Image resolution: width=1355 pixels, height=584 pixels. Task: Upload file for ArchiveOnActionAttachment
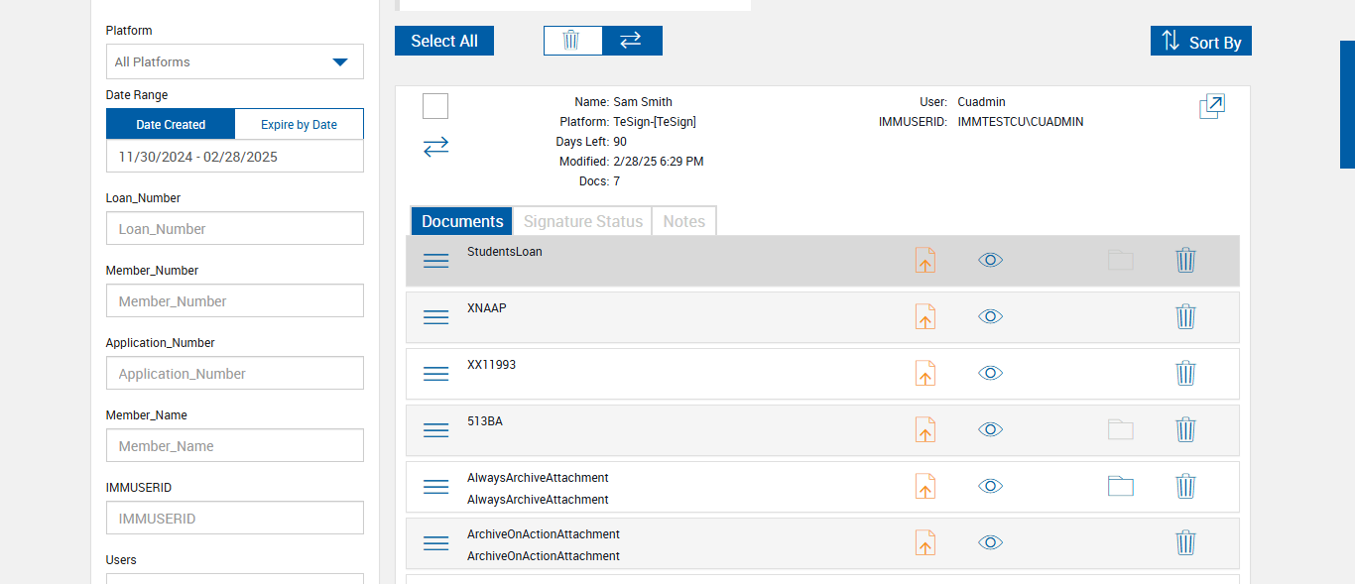[x=924, y=542]
